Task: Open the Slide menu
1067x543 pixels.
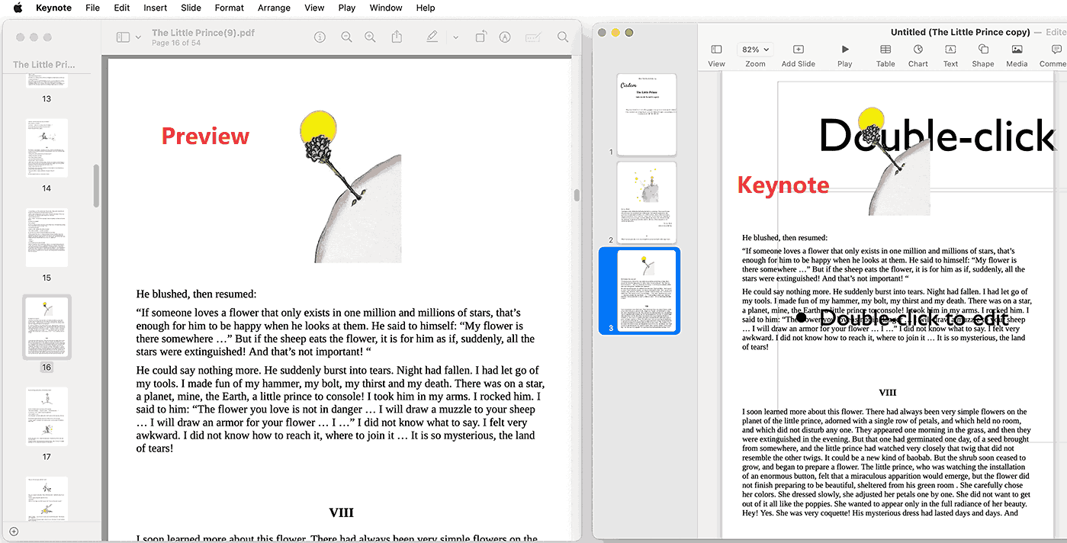Action: tap(191, 8)
